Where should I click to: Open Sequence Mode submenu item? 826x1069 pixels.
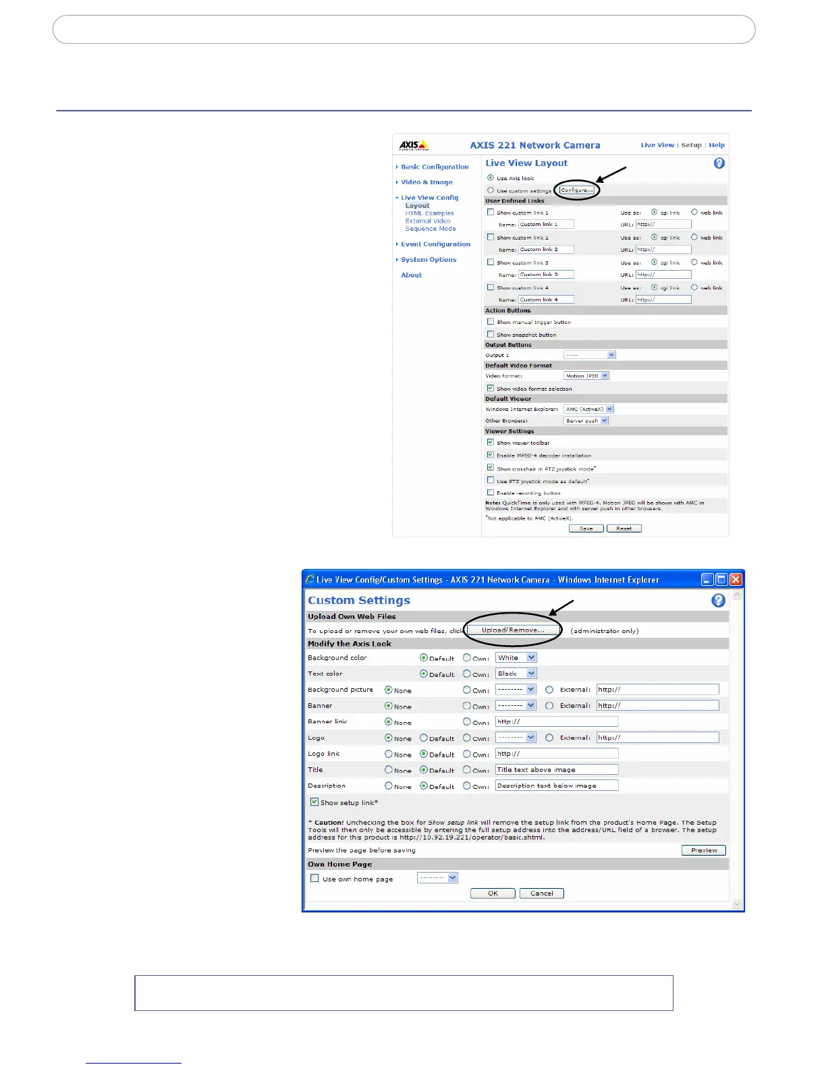pyautogui.click(x=431, y=229)
